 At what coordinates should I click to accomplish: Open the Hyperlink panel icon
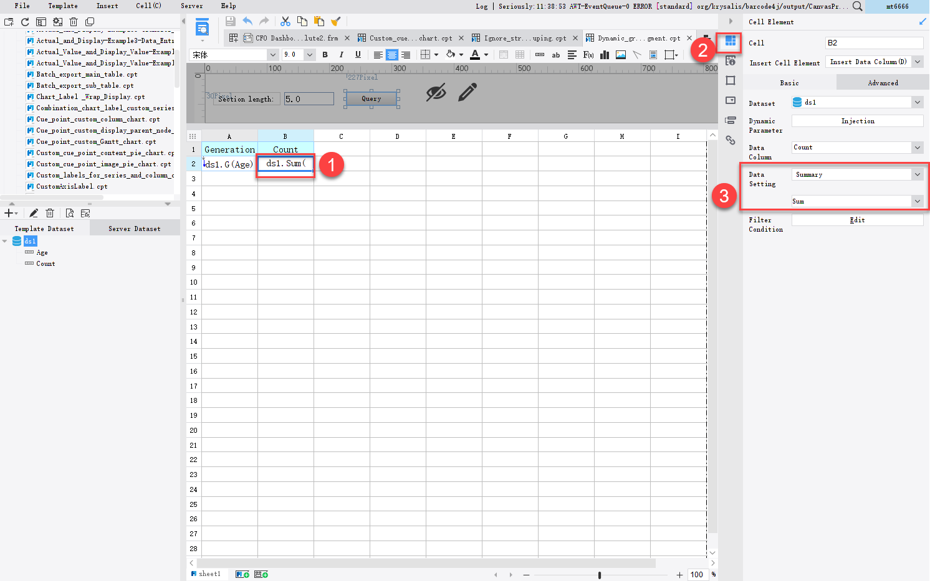(x=730, y=140)
